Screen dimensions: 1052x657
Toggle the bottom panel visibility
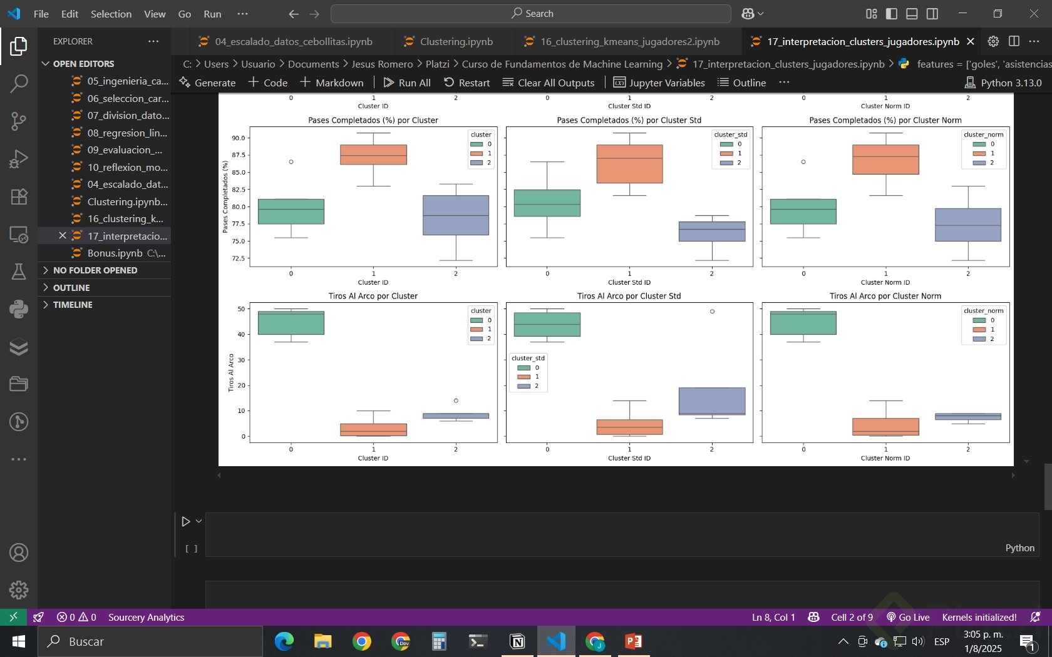pyautogui.click(x=912, y=14)
